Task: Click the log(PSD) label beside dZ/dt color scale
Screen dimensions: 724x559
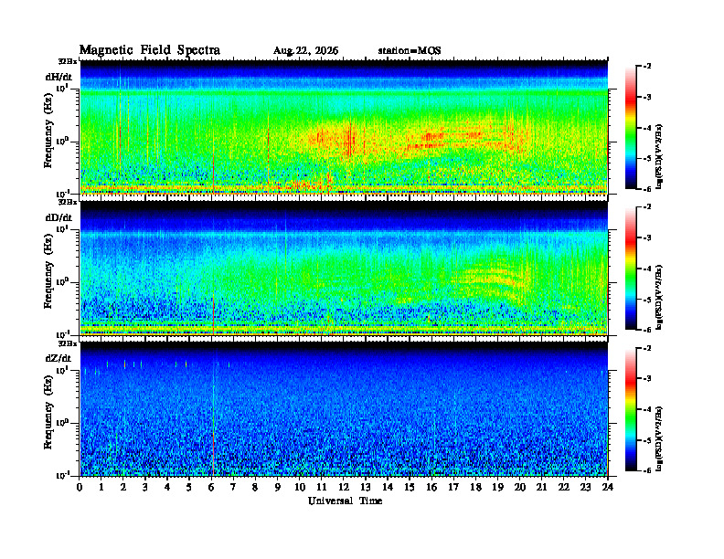Action: pyautogui.click(x=660, y=438)
